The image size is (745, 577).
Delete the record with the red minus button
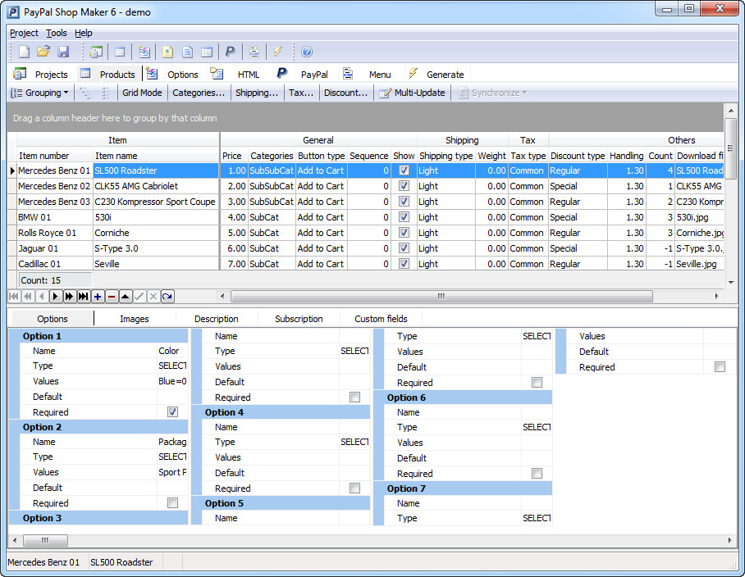(x=112, y=297)
